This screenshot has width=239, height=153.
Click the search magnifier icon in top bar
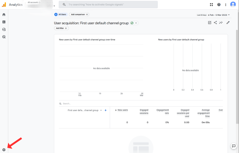tap(64, 5)
